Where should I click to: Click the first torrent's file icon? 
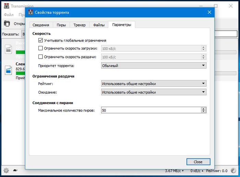point(8,49)
